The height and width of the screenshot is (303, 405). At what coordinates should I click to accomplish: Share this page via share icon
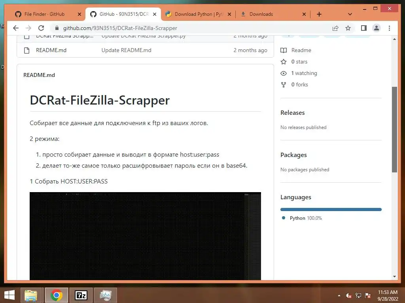(x=335, y=28)
